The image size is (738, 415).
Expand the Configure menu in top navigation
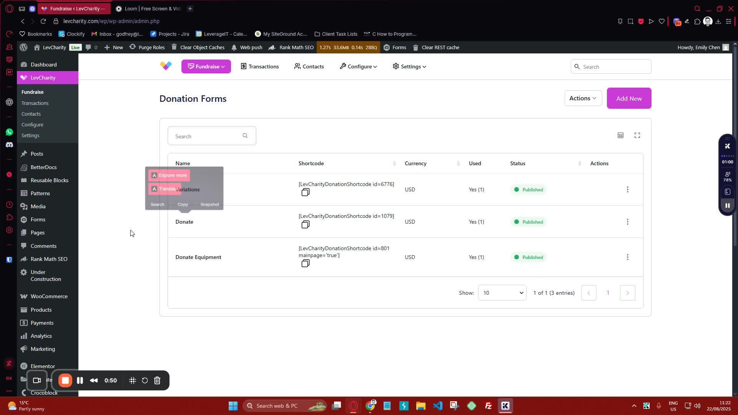358,66
